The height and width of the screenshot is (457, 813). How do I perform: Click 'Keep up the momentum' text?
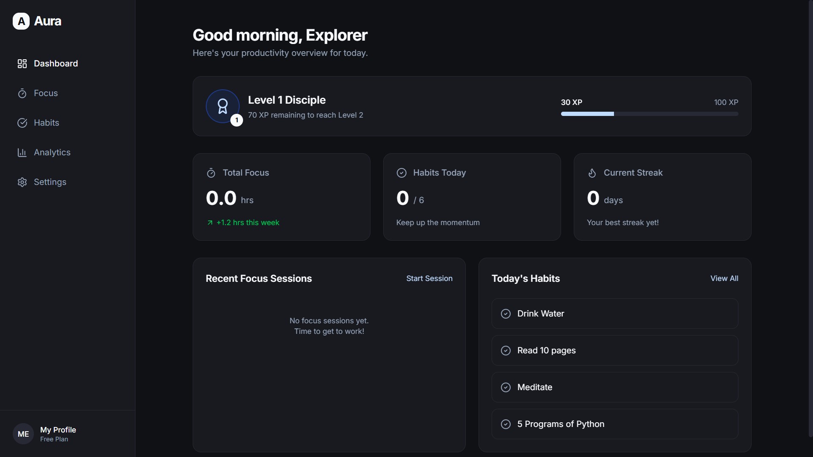(x=438, y=223)
